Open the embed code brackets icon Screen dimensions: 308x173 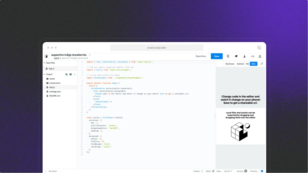click(253, 56)
